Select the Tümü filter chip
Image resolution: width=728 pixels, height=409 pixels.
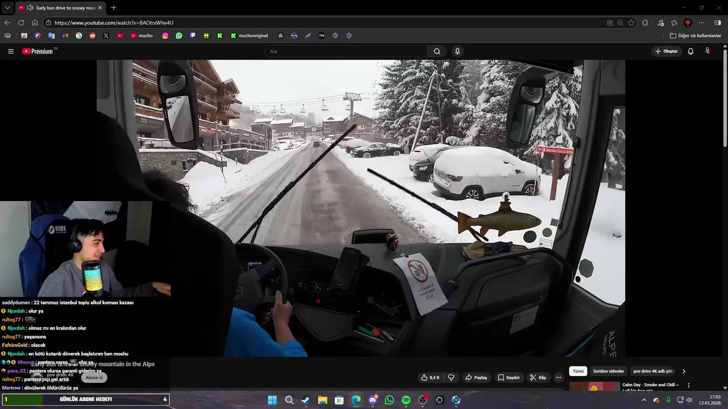click(x=578, y=371)
